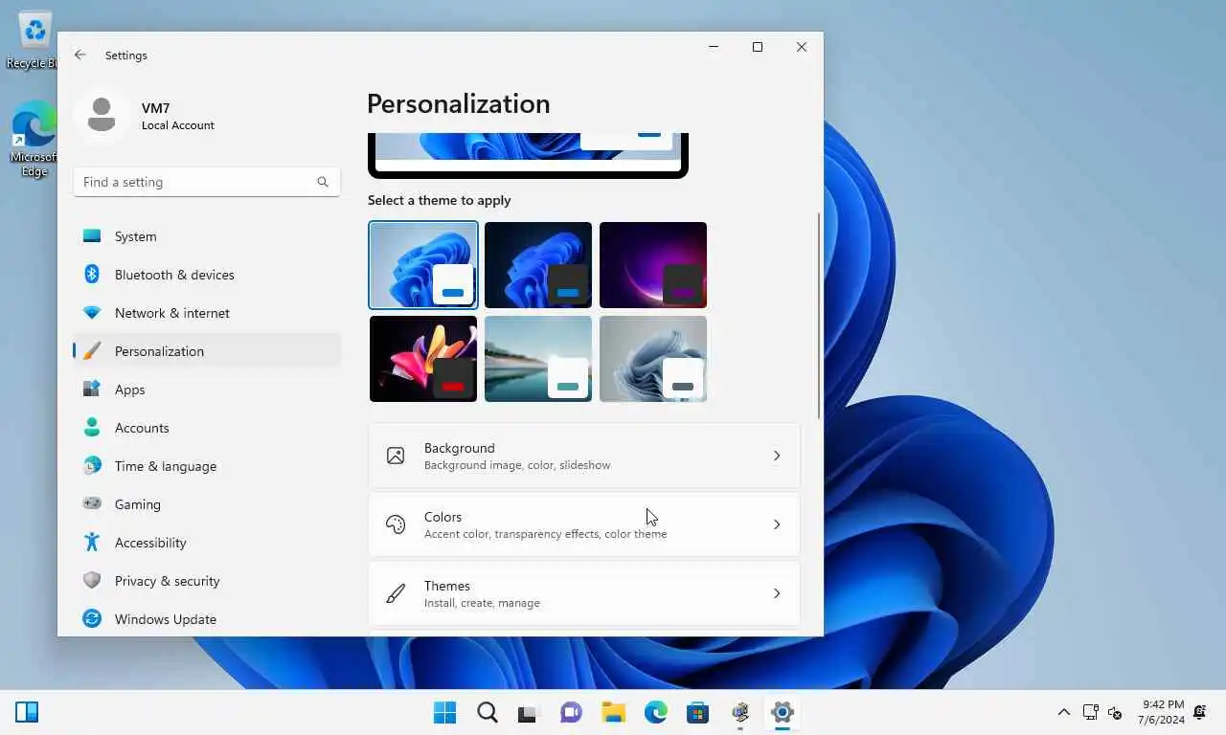This screenshot has height=735, width=1226.
Task: Click the Themes brush icon
Action: (x=396, y=593)
